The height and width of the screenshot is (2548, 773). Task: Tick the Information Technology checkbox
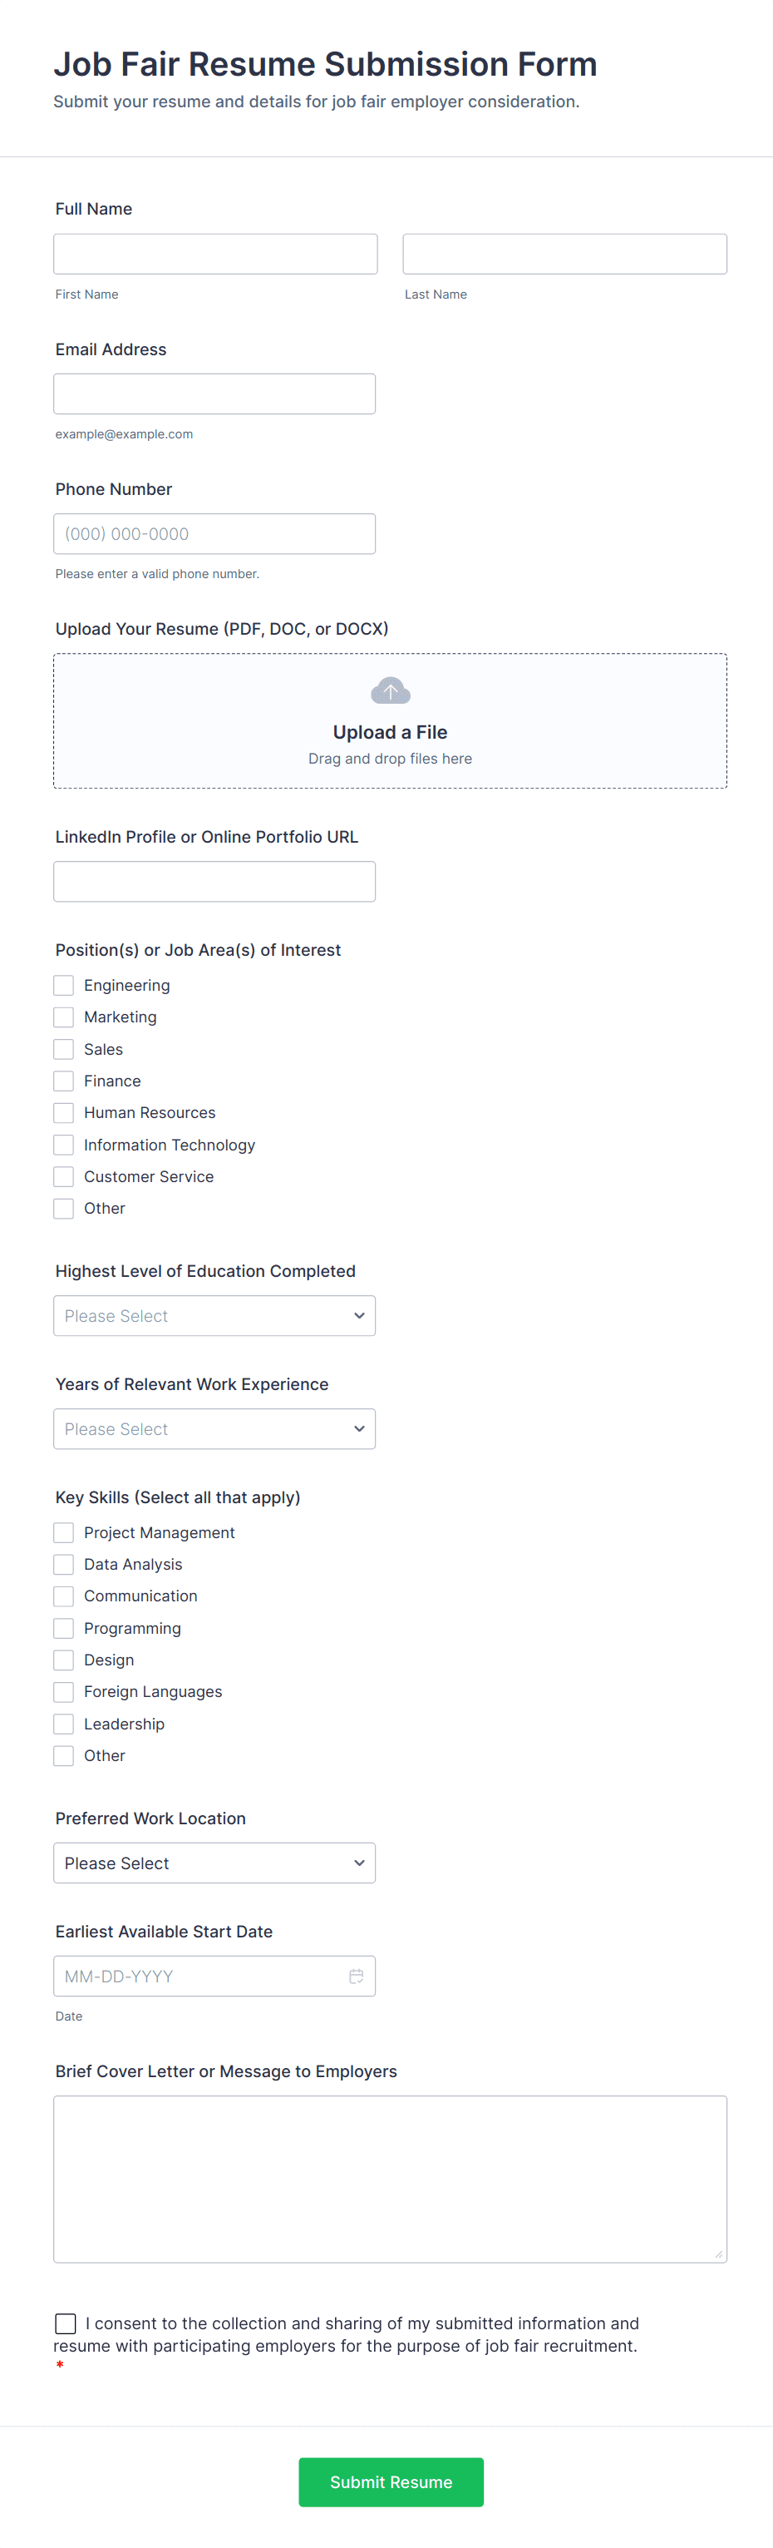pos(63,1145)
